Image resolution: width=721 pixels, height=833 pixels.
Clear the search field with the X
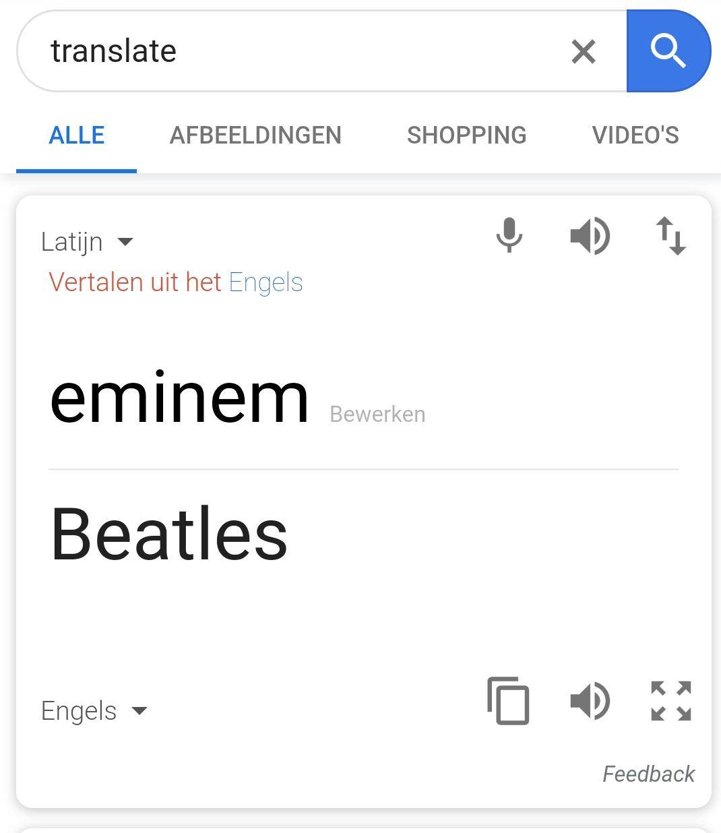point(582,51)
